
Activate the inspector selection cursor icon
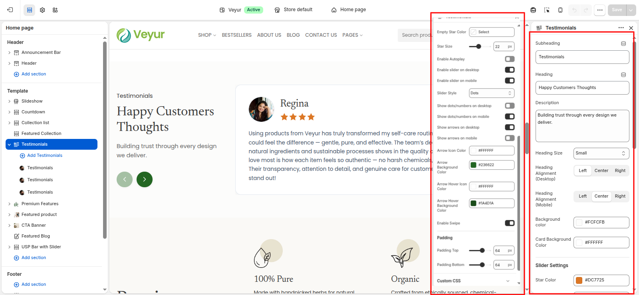(x=547, y=10)
